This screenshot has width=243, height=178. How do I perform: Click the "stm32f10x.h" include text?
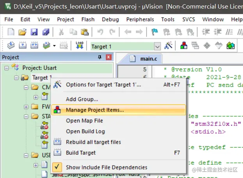(x=216, y=124)
